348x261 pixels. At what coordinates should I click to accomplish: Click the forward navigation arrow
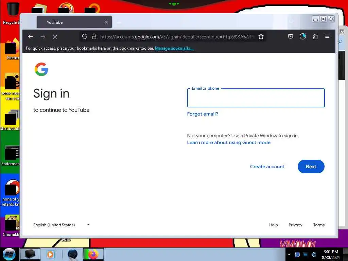(43, 37)
